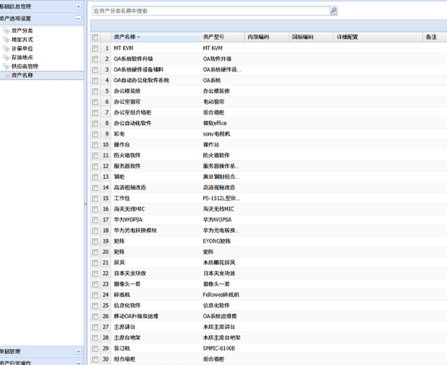Collapse the left sidebar with splitter arrow
Screen dimensions: 447x365
(x=86, y=203)
